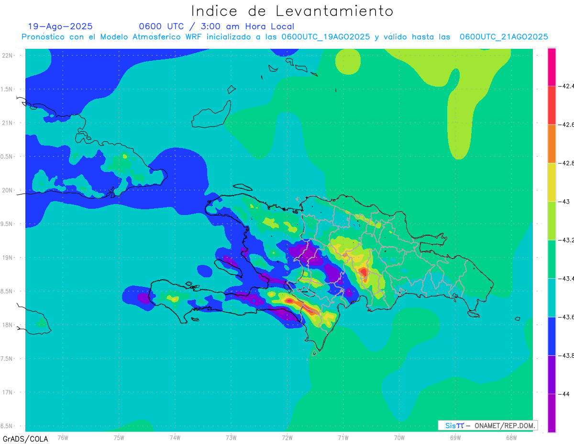
Task: Select the latitude label "17N"
Action: pos(7,392)
